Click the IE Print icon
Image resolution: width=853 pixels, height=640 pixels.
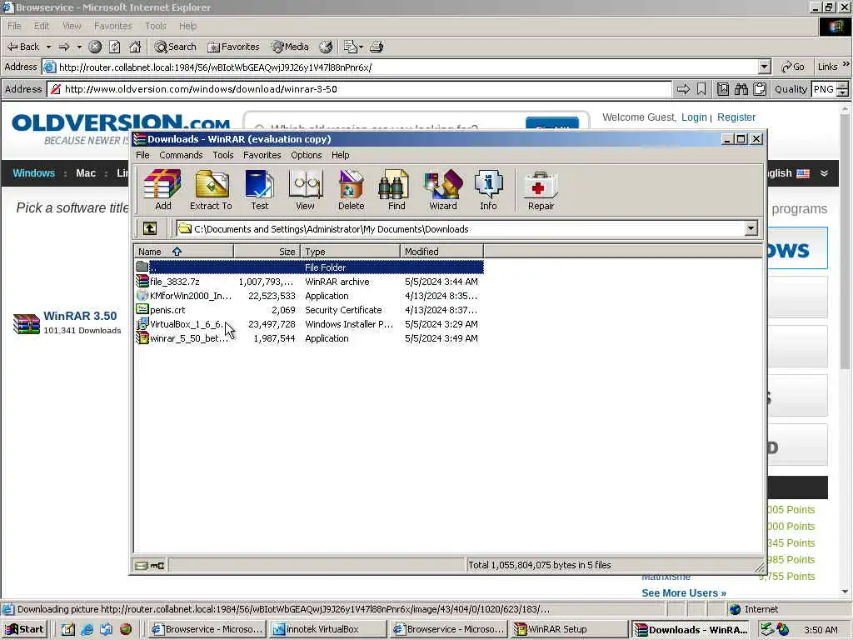377,47
